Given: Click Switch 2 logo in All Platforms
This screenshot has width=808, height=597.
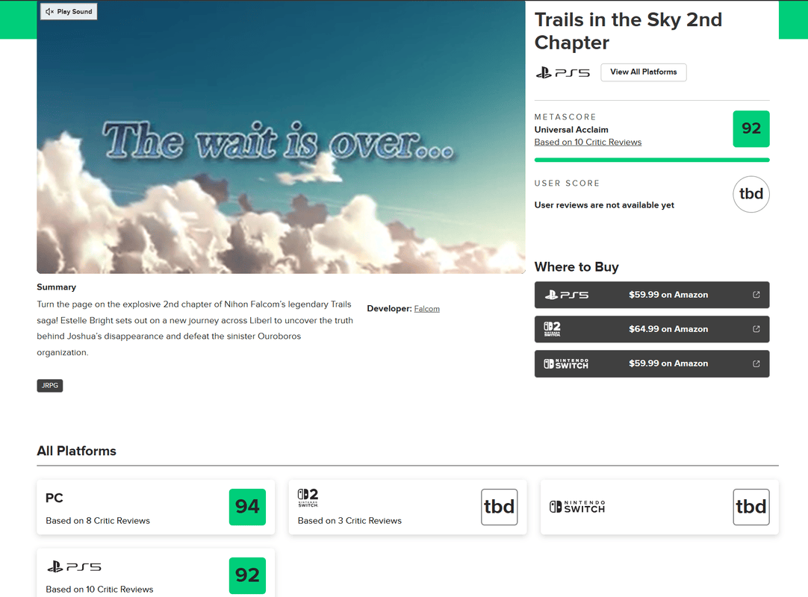Looking at the screenshot, I should 308,498.
